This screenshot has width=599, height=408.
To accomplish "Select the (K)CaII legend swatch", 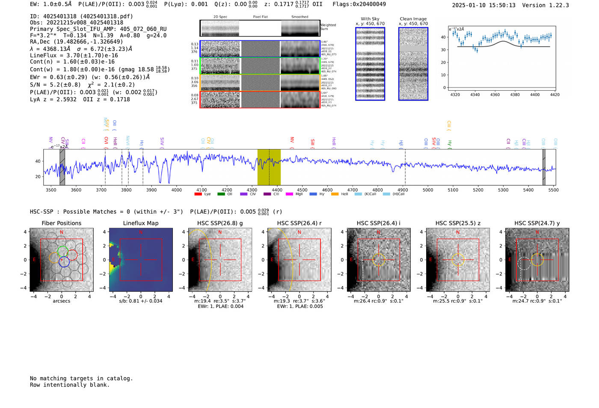I will coord(358,194).
